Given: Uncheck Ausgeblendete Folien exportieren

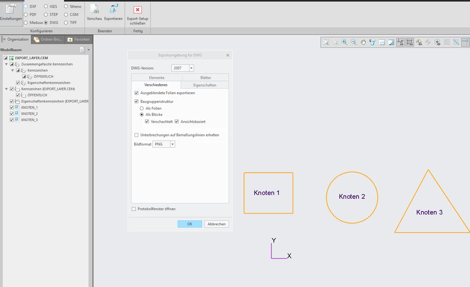Looking at the screenshot, I should pos(137,93).
